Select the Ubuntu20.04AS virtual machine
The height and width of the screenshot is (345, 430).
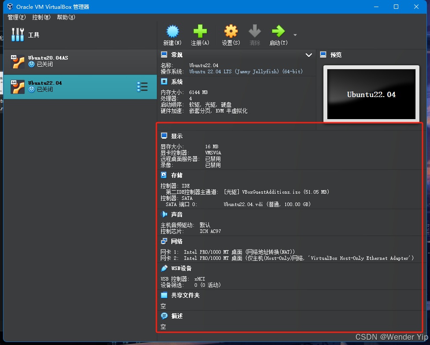coord(80,61)
